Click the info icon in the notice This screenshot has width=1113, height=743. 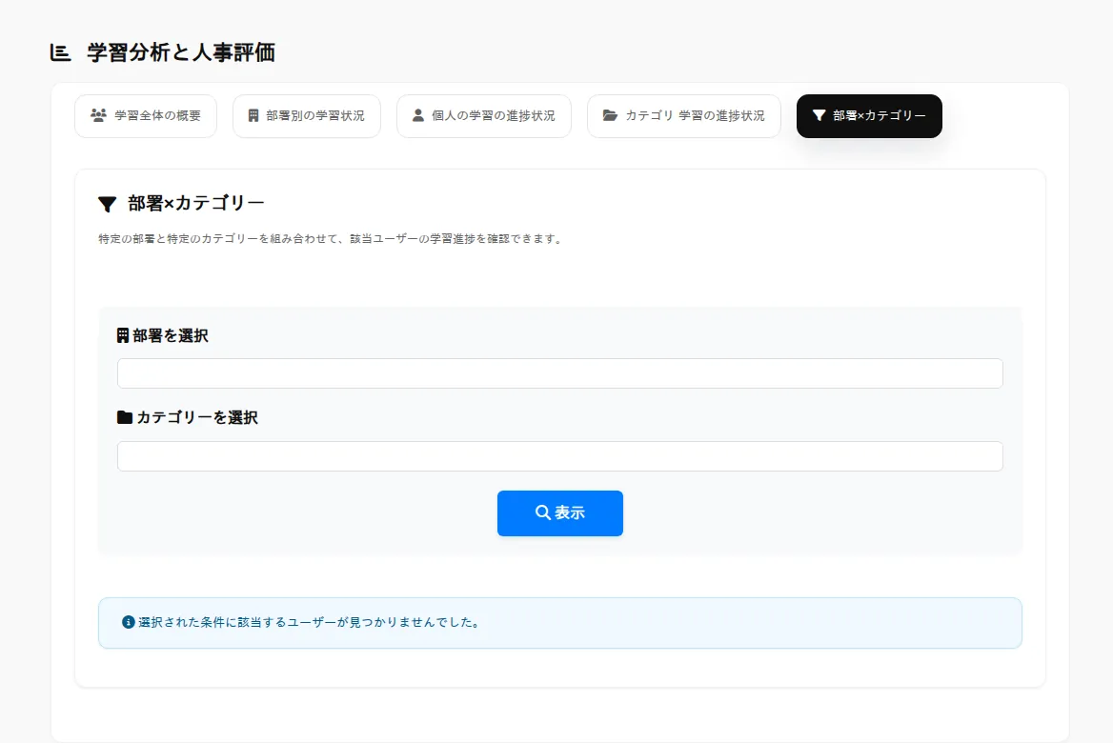pyautogui.click(x=129, y=622)
